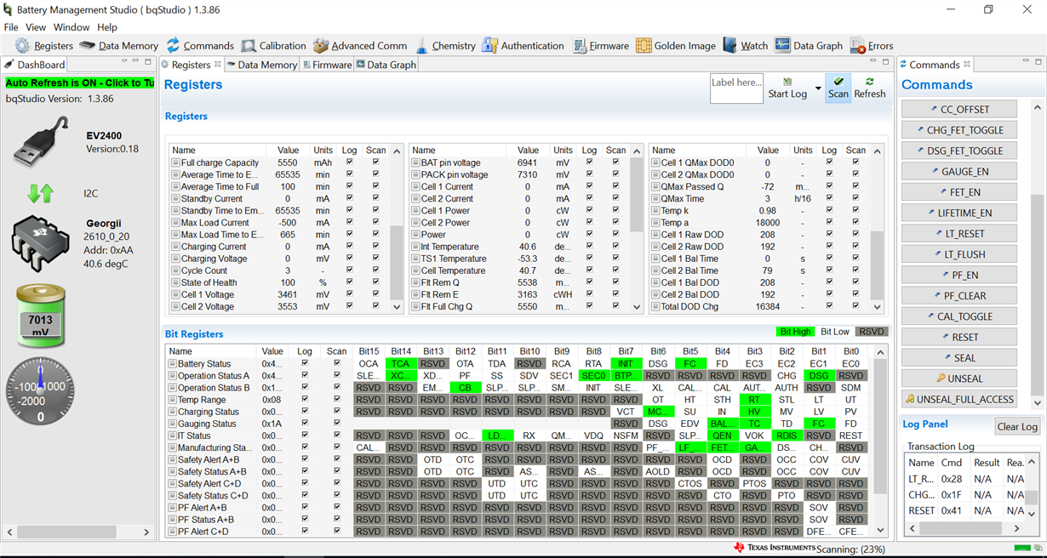
Task: Click the RSVD legend swatch
Action: pyautogui.click(x=872, y=332)
